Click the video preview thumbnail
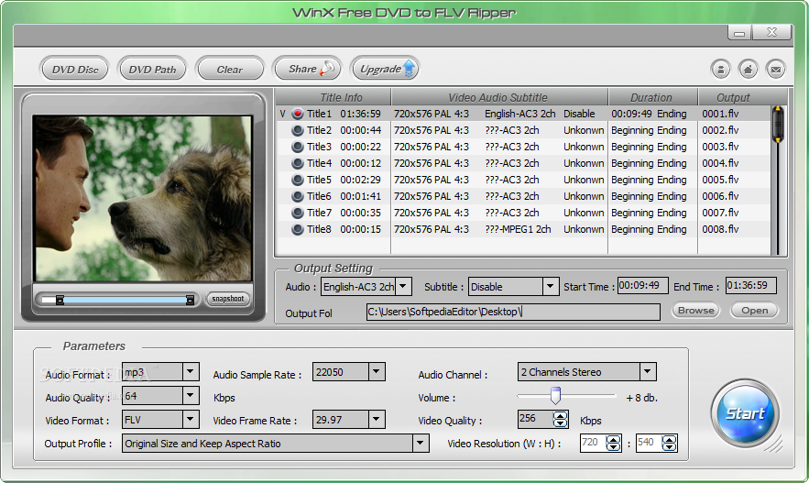 click(142, 198)
